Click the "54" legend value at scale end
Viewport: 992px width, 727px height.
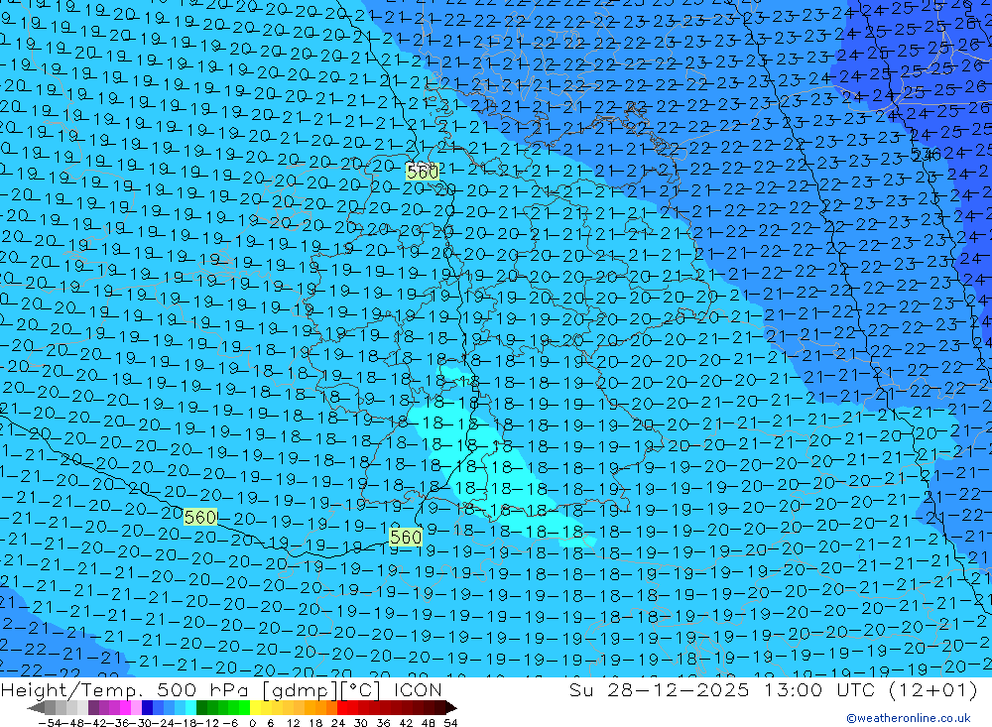point(450,723)
